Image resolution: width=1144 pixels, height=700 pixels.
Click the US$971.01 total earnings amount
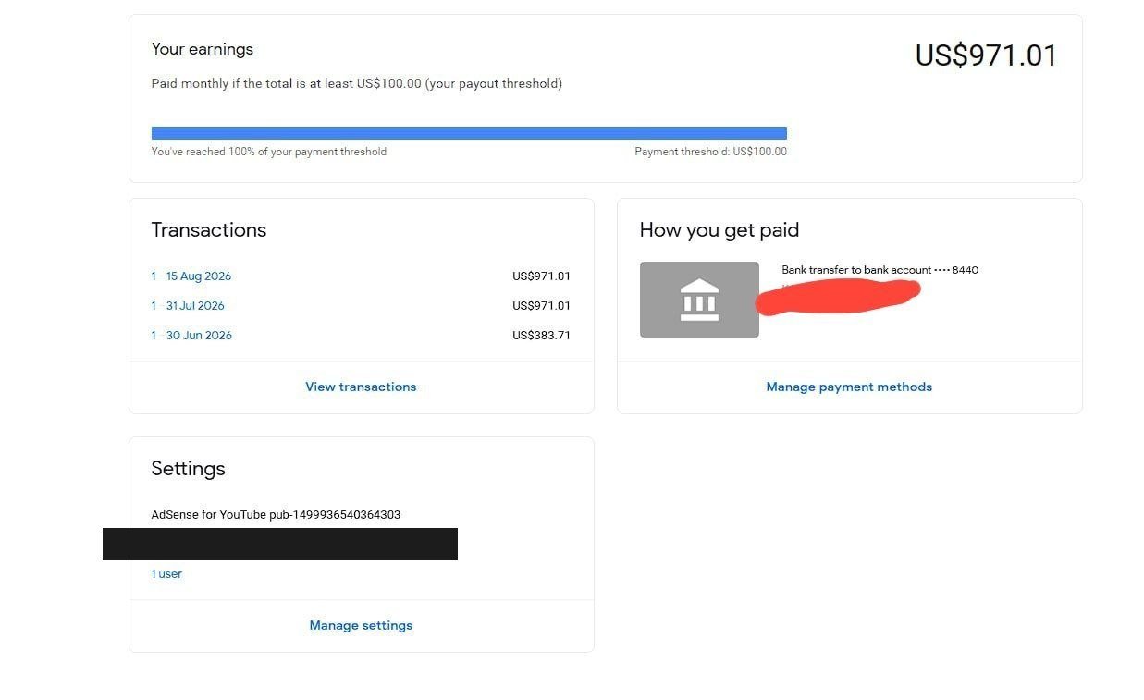click(x=986, y=55)
